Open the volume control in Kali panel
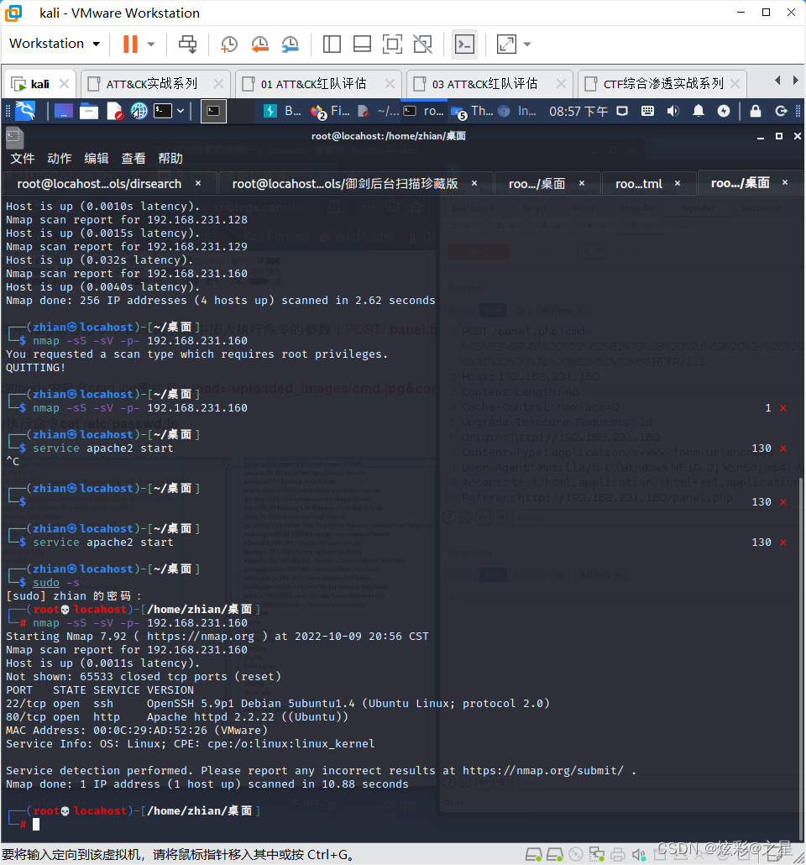 673,111
